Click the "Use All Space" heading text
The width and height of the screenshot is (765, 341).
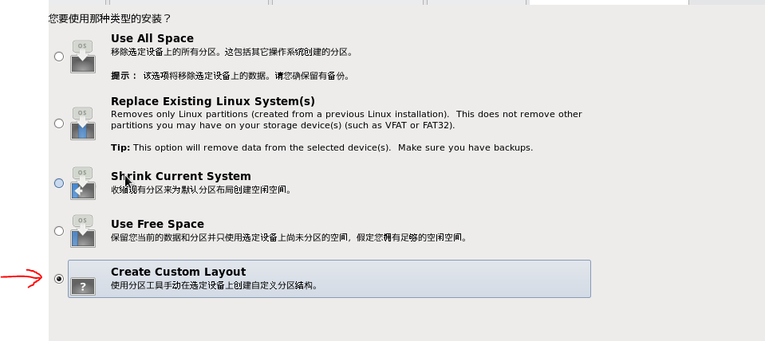(152, 38)
